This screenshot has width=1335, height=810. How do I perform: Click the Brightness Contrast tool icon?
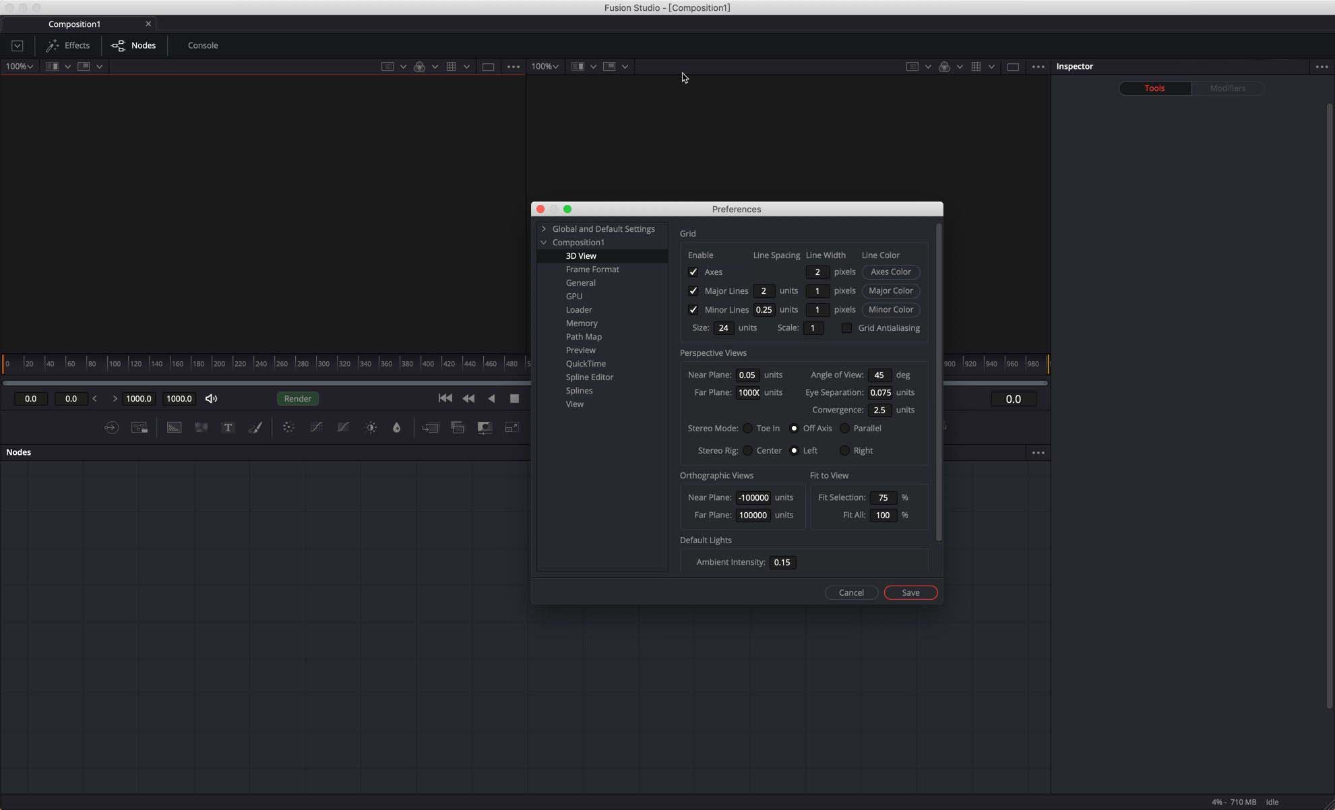371,427
